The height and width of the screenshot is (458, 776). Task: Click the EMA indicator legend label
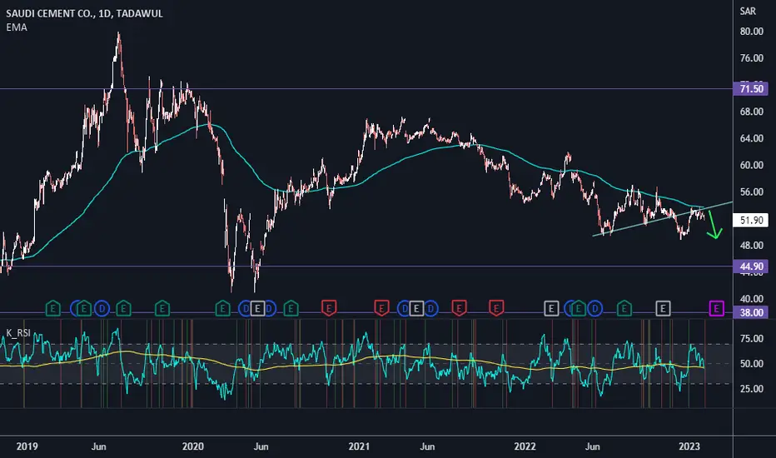pos(17,27)
